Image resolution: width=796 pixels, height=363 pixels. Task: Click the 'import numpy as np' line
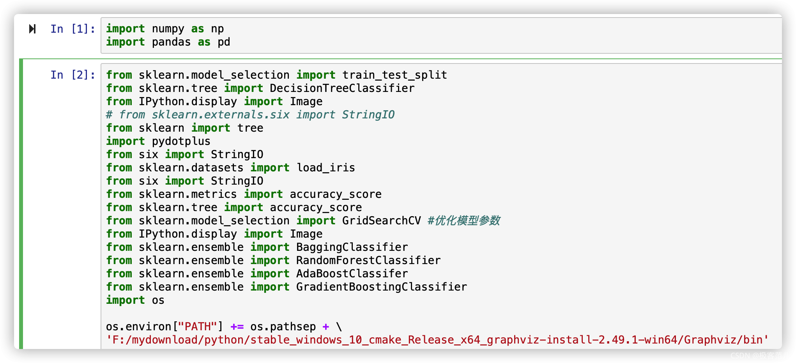tap(165, 29)
